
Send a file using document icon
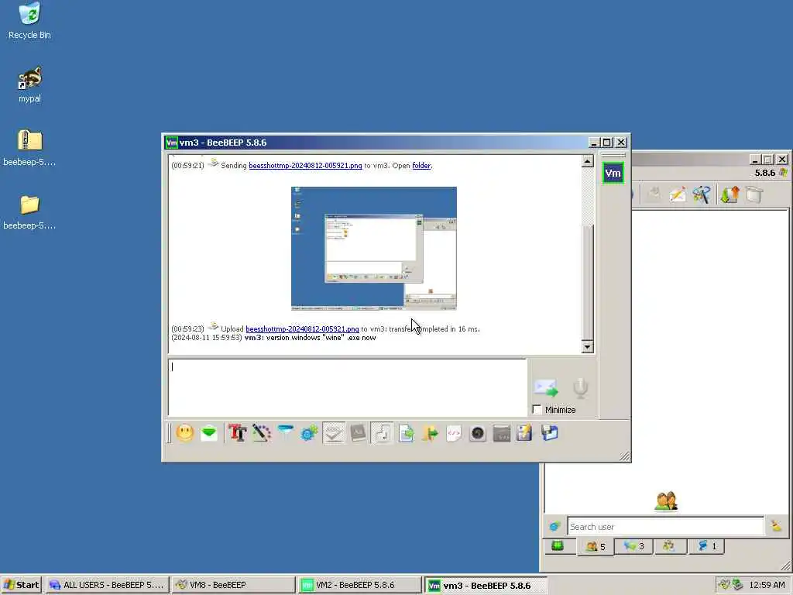406,433
